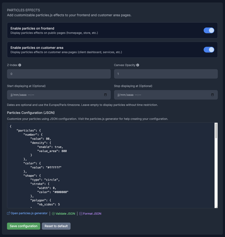Image resolution: width=225 pixels, height=237 pixels.
Task: Click the Stop displaying at date field
Action: (160, 95)
